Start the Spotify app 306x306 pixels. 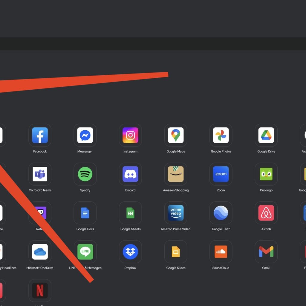point(85,174)
